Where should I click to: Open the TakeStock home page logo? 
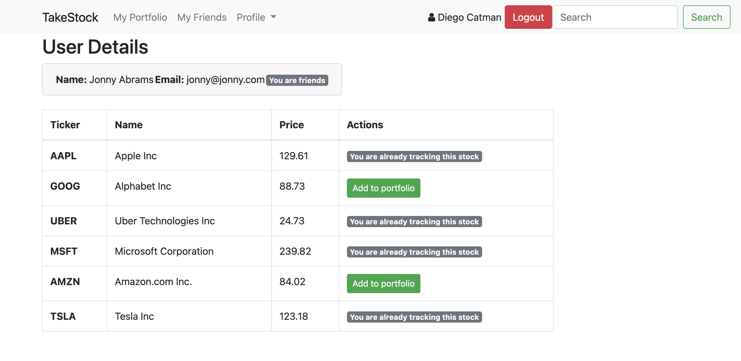(x=70, y=17)
